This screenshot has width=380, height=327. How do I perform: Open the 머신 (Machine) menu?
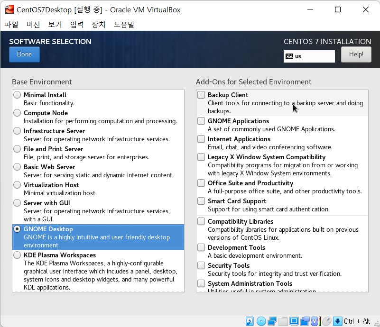coord(33,25)
